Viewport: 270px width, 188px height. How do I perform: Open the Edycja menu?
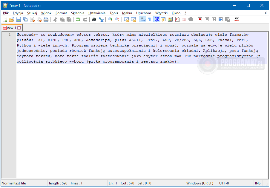tap(18, 13)
